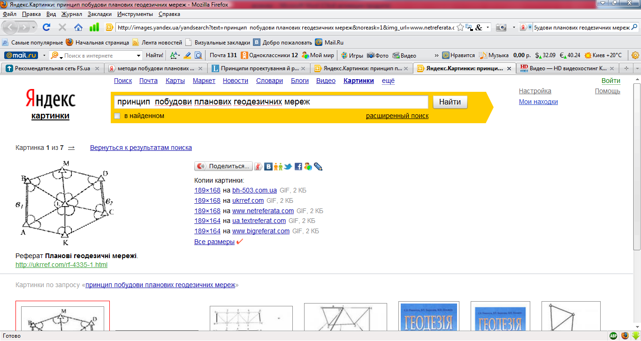Expand hidden Mail.ru toolbar items chevron
Screen dimensions: 641x341
[x=436, y=55]
